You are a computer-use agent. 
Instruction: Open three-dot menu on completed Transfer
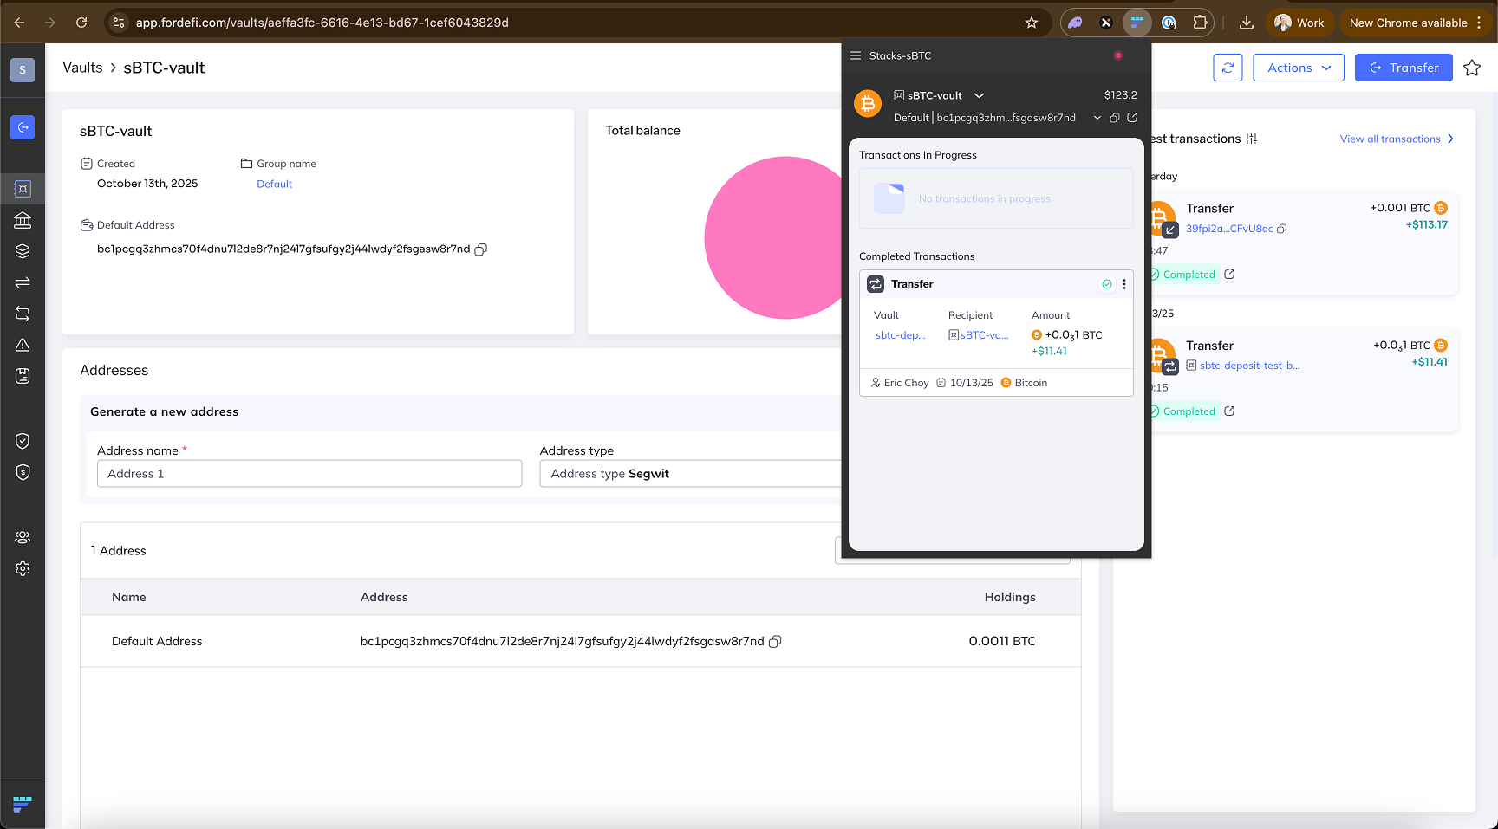tap(1124, 284)
